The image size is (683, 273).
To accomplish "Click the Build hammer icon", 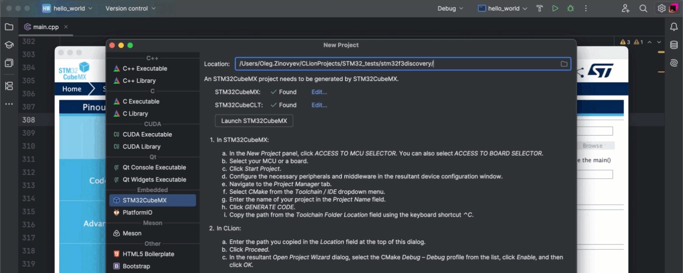I will point(540,8).
